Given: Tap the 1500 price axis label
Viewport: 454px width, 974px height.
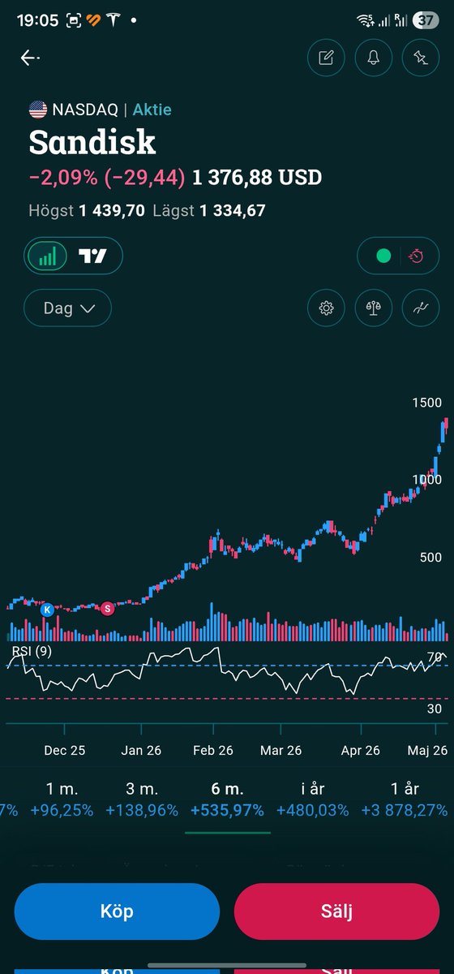Looking at the screenshot, I should (x=427, y=403).
